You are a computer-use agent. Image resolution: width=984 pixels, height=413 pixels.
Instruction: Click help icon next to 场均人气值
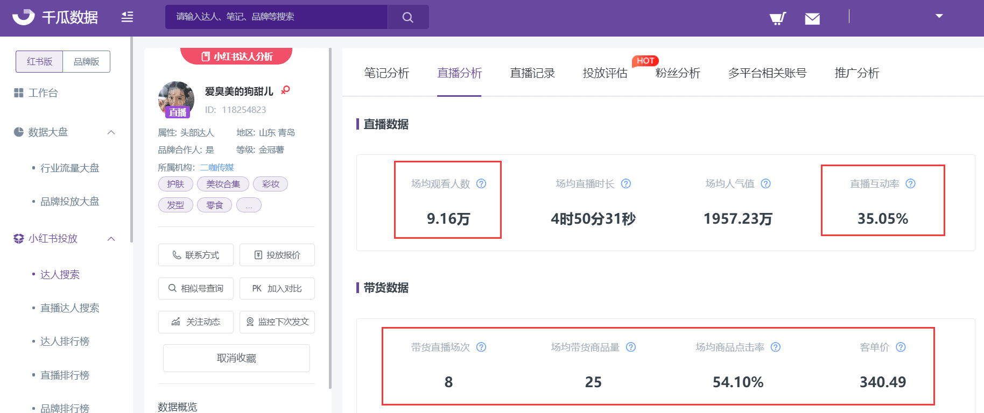tap(766, 184)
